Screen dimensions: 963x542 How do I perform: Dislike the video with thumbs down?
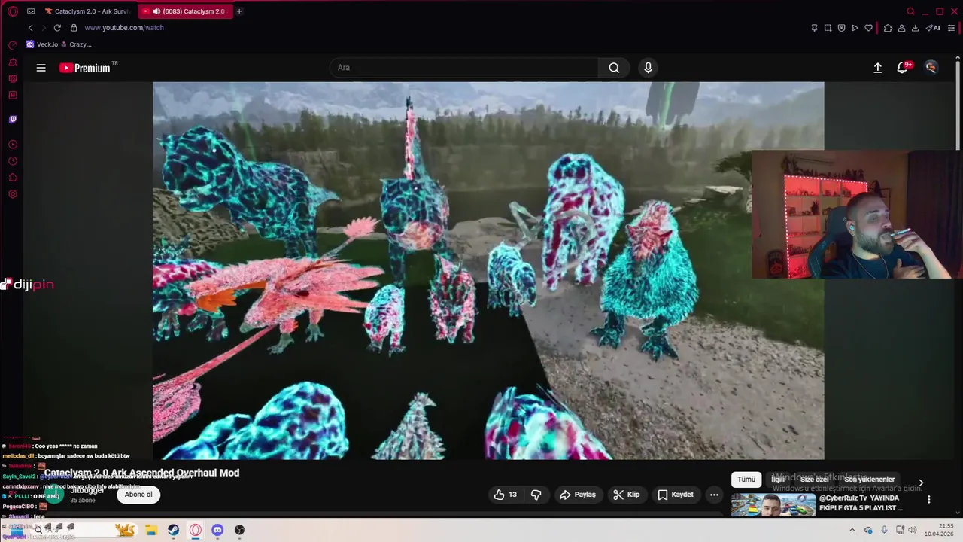tap(536, 495)
